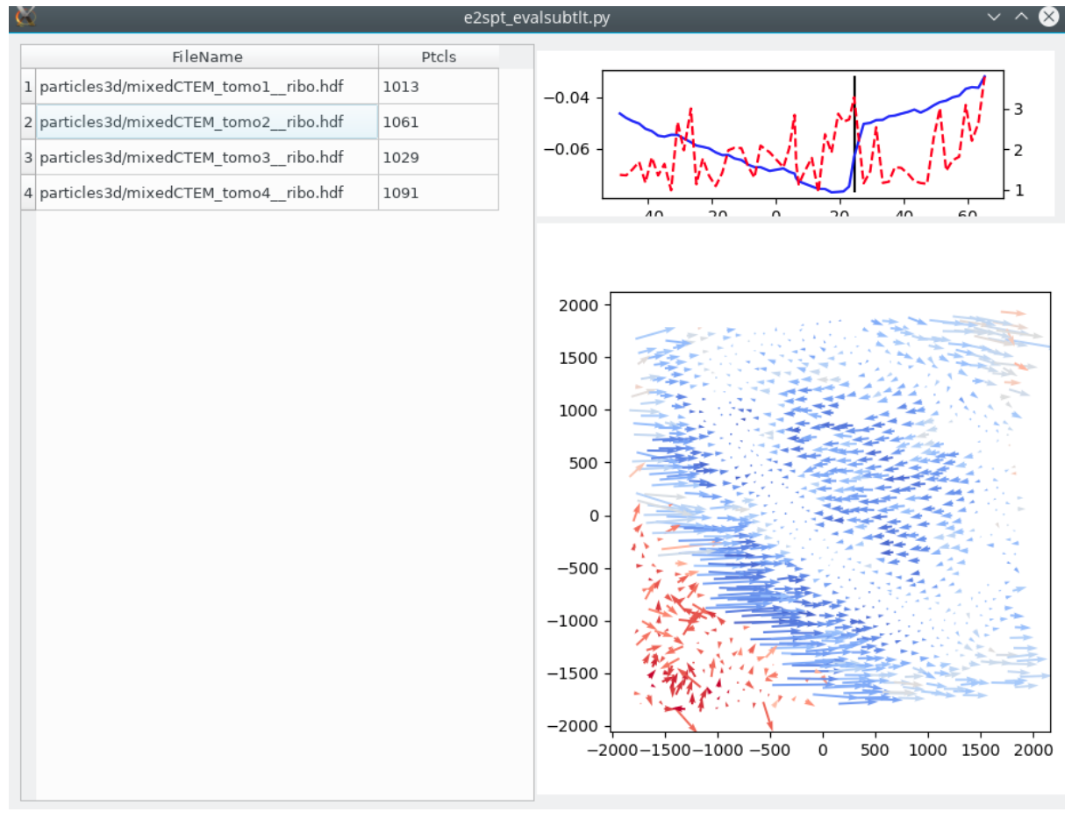Click the particle count cell 1061
This screenshot has height=819, width=1079.
(439, 122)
